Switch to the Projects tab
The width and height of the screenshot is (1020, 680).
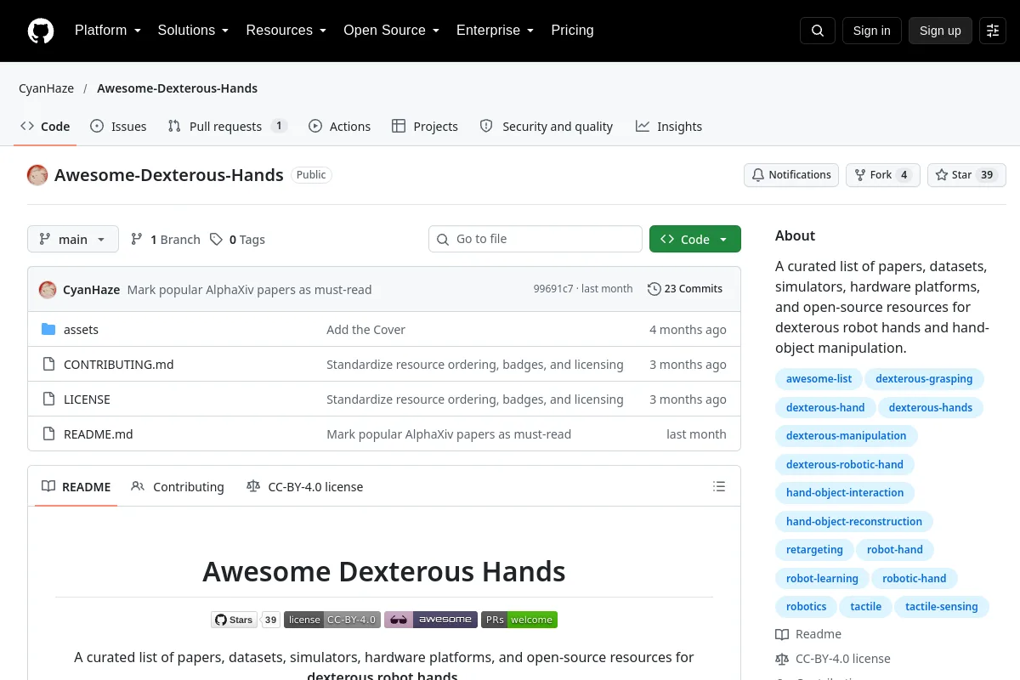pos(425,127)
